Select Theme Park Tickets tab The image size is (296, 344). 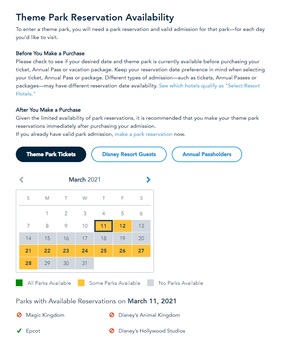coord(51,154)
